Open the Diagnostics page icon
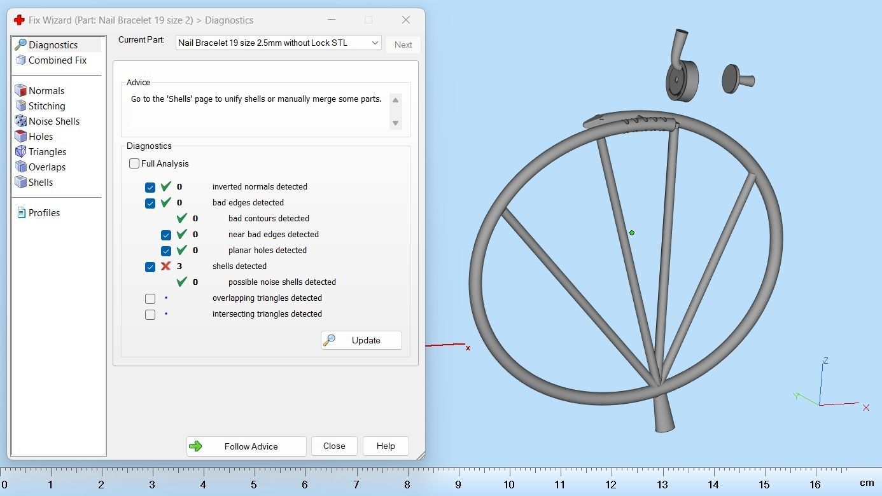Viewport: 882px width, 496px height. click(x=21, y=45)
